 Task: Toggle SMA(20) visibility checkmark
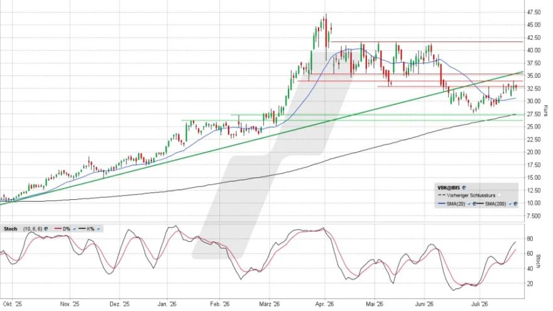(469, 204)
